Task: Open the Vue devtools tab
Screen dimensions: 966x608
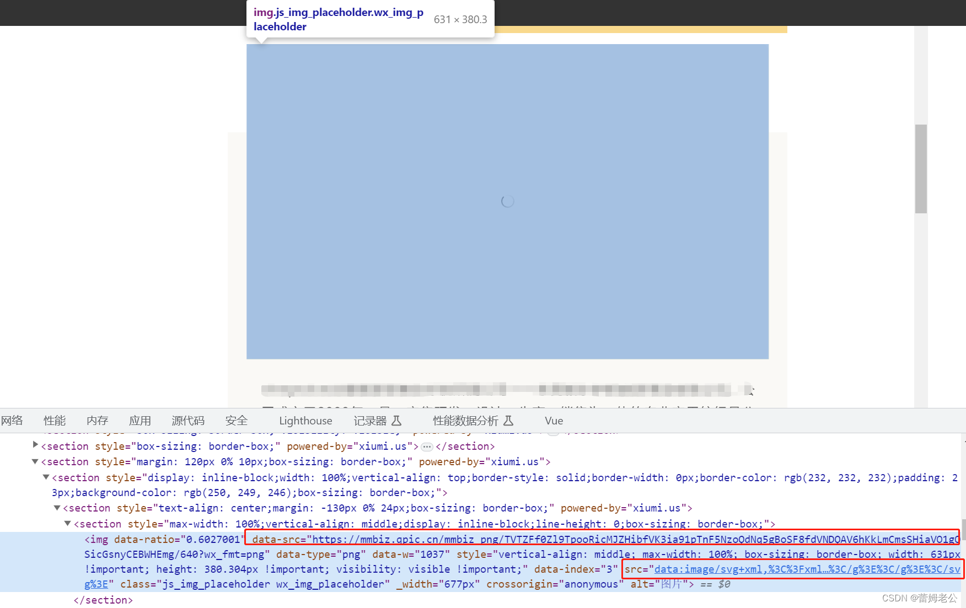Action: [x=554, y=420]
